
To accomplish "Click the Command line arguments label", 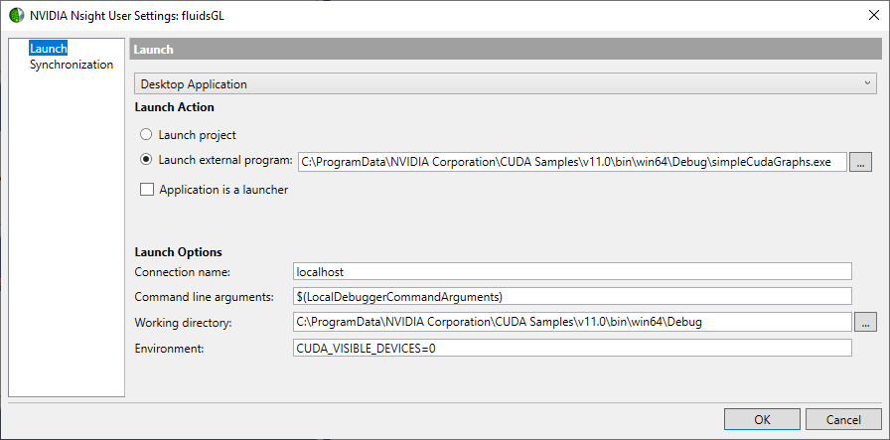I will pos(205,297).
